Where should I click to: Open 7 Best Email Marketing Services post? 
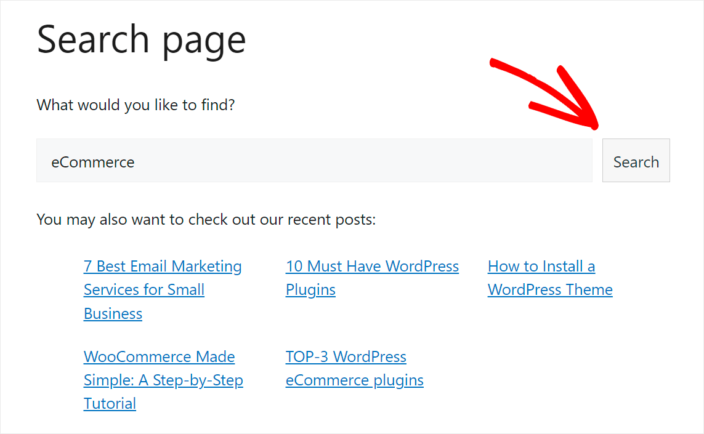[x=163, y=289]
